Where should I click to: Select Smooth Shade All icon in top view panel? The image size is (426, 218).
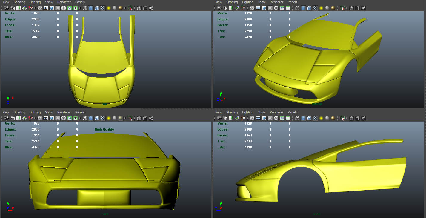[91, 8]
